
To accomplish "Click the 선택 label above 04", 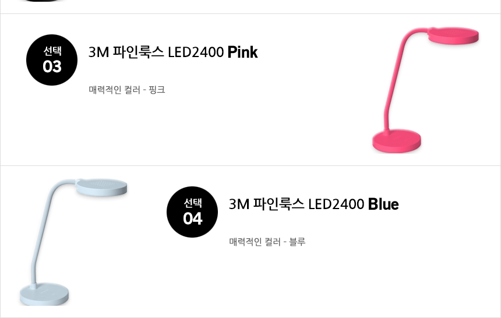I will pos(193,203).
